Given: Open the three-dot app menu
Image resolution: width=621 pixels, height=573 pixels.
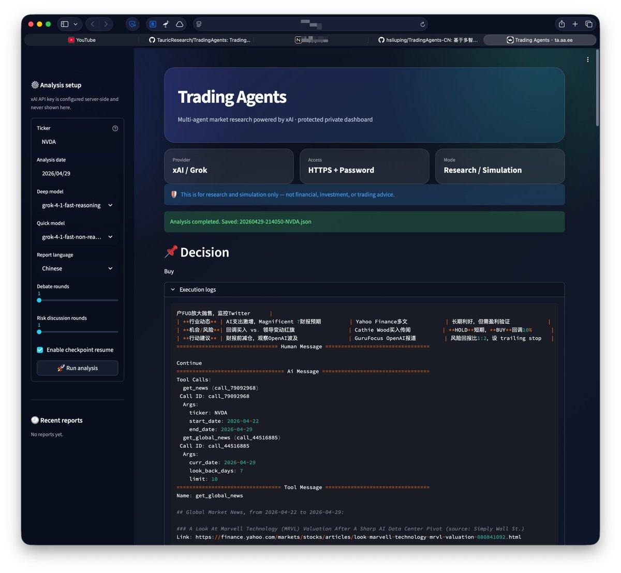Looking at the screenshot, I should pyautogui.click(x=588, y=59).
